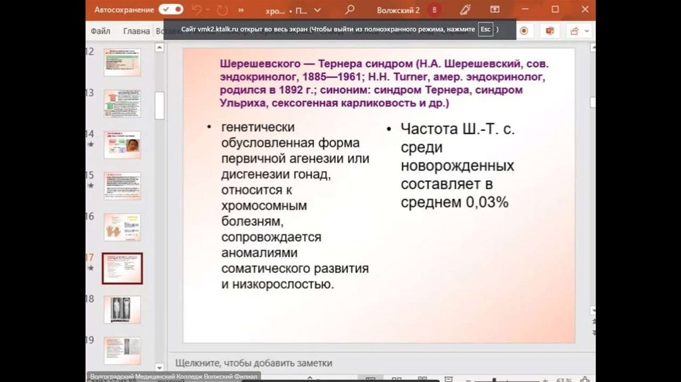Viewport: 681px width, 382px height.
Task: Toggle the Автосохранение switch
Action: click(x=171, y=10)
